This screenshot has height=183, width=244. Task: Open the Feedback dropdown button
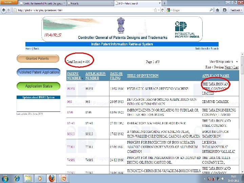(236, 10)
